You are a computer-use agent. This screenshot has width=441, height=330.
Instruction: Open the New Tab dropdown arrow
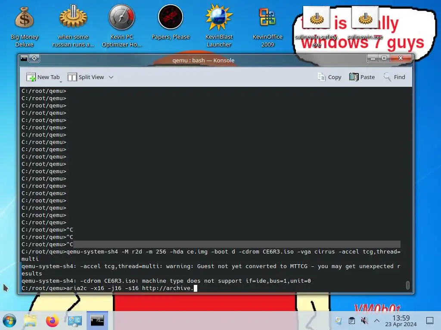pos(60,82)
